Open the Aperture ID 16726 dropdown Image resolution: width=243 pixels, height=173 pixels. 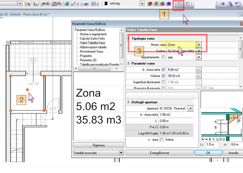tap(191, 108)
